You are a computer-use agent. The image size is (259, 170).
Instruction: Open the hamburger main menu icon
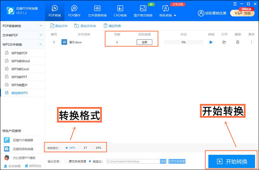(x=235, y=4)
